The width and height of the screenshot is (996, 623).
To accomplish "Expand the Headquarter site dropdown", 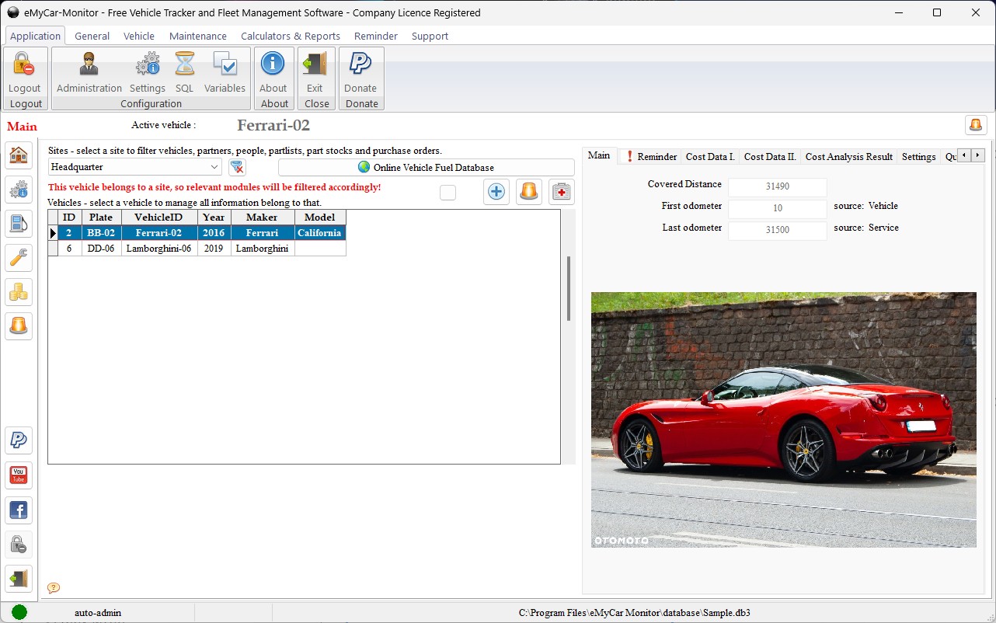I will click(214, 167).
